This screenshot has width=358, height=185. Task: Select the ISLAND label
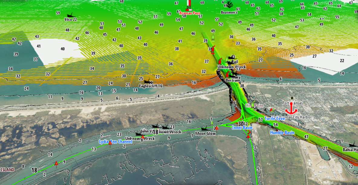(7, 170)
